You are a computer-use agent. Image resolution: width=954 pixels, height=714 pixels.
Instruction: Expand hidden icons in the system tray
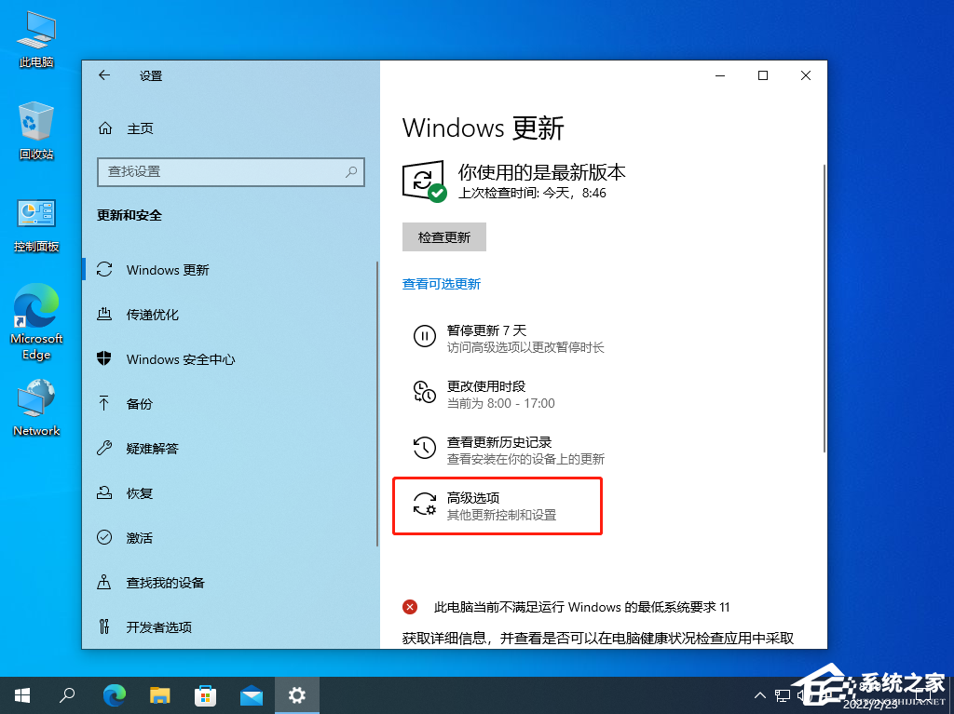pyautogui.click(x=760, y=695)
